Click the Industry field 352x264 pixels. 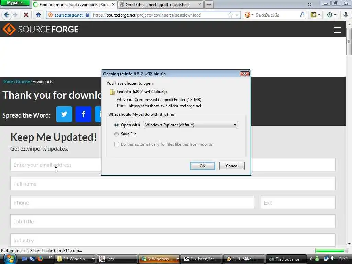click(x=173, y=240)
